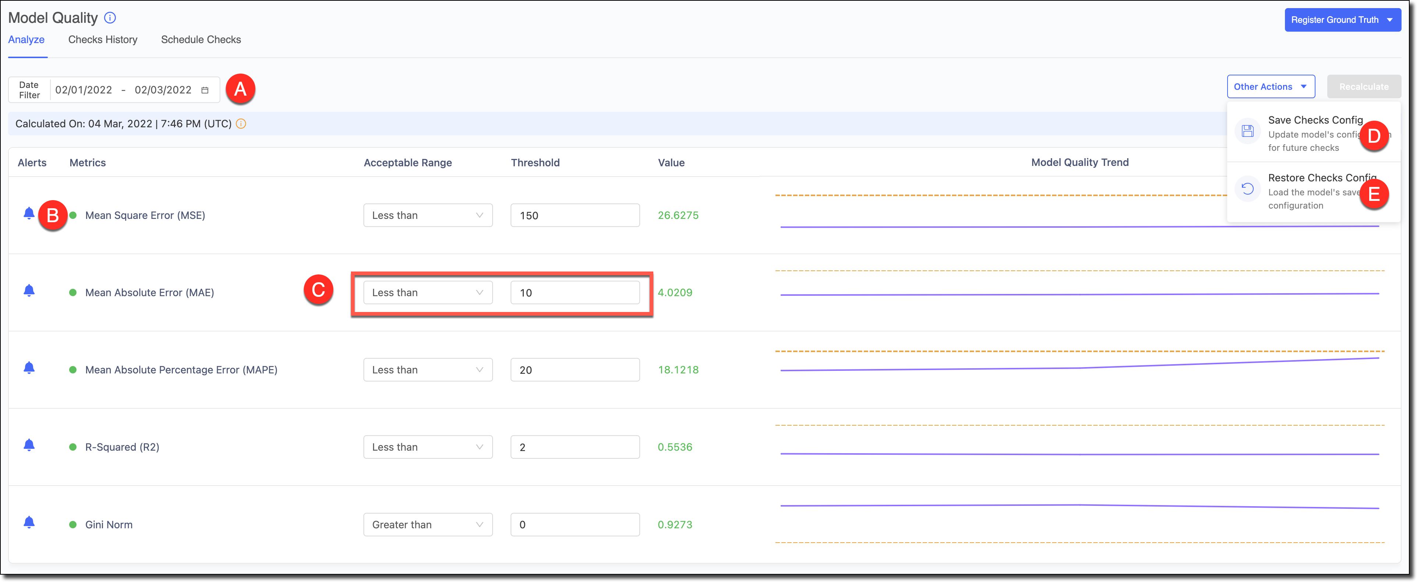
Task: Toggle alert bell for MAPE metric
Action: [x=29, y=368]
